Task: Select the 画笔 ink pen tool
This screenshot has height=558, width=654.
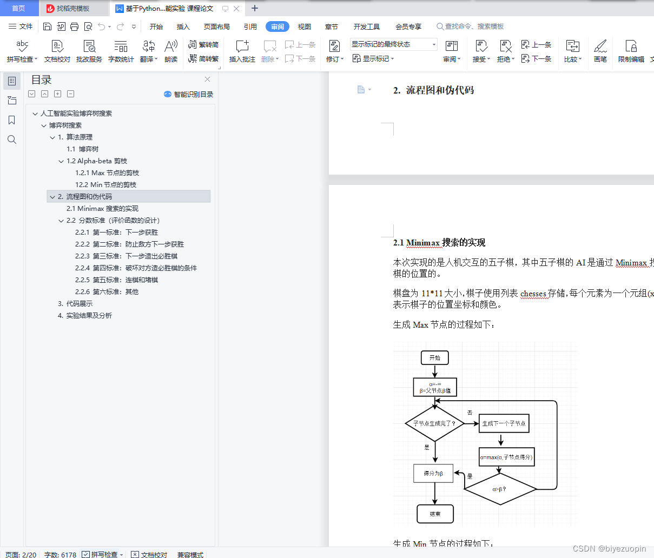Action: pyautogui.click(x=600, y=51)
